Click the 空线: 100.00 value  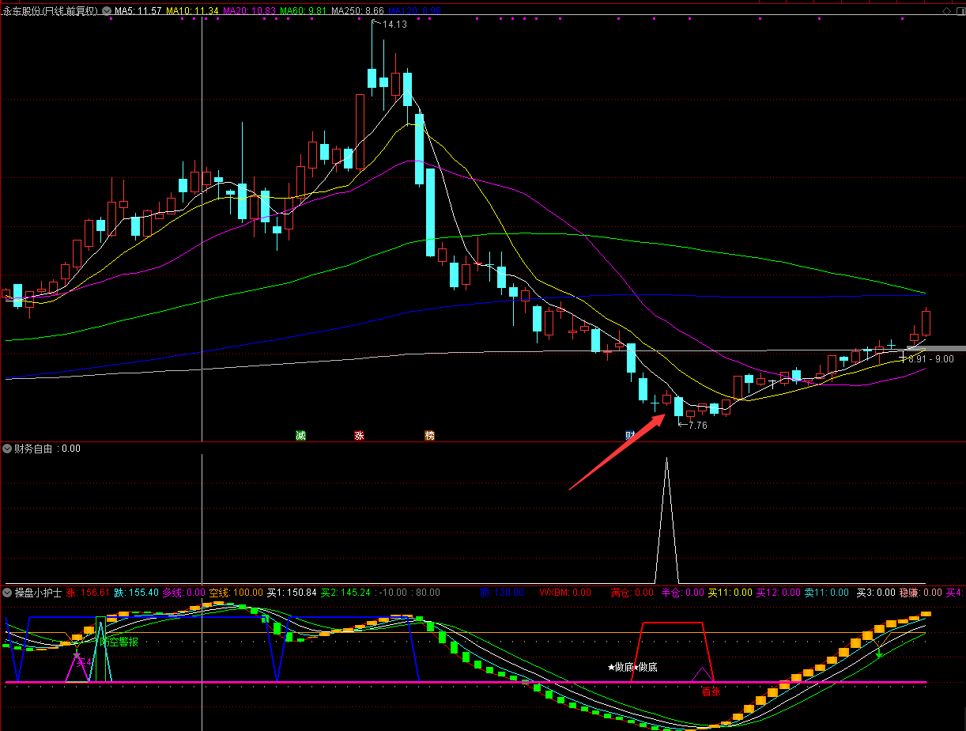coord(236,593)
